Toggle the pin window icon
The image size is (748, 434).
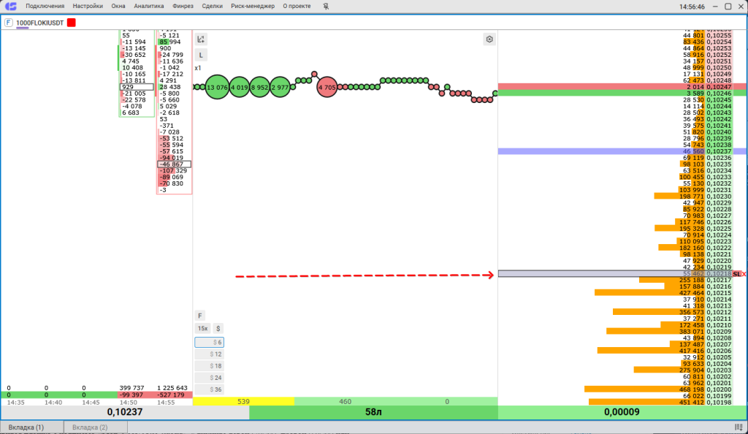[x=325, y=6]
